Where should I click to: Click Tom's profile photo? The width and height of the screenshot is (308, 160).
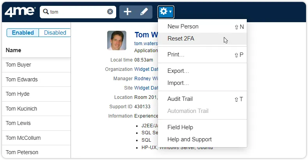point(117,40)
